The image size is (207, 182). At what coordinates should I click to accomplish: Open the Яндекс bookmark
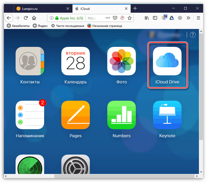pos(40,26)
